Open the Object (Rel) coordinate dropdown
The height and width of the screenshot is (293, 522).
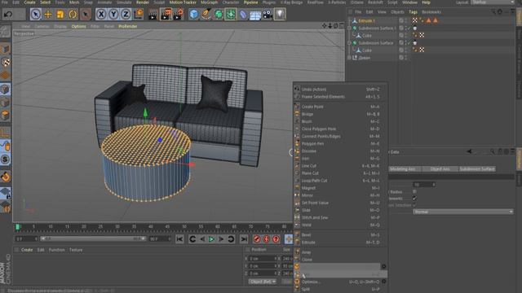(263, 282)
